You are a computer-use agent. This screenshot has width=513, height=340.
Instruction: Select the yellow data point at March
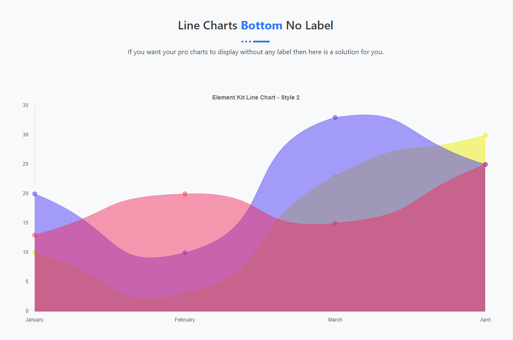[x=335, y=176]
